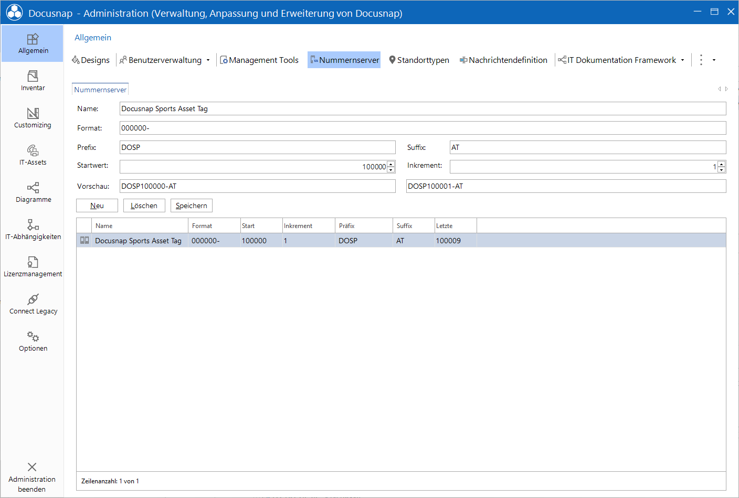The width and height of the screenshot is (739, 498).
Task: Click the Zeilenanzahl: 1 von 1 status text
Action: click(x=110, y=481)
